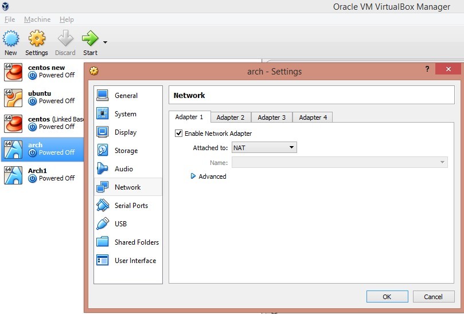Screen dimensions: 464x314
Task: Close the arch Settings dialog
Action: [x=449, y=69]
